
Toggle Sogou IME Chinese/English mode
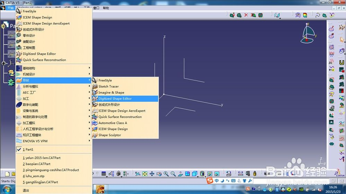tap(217, 181)
